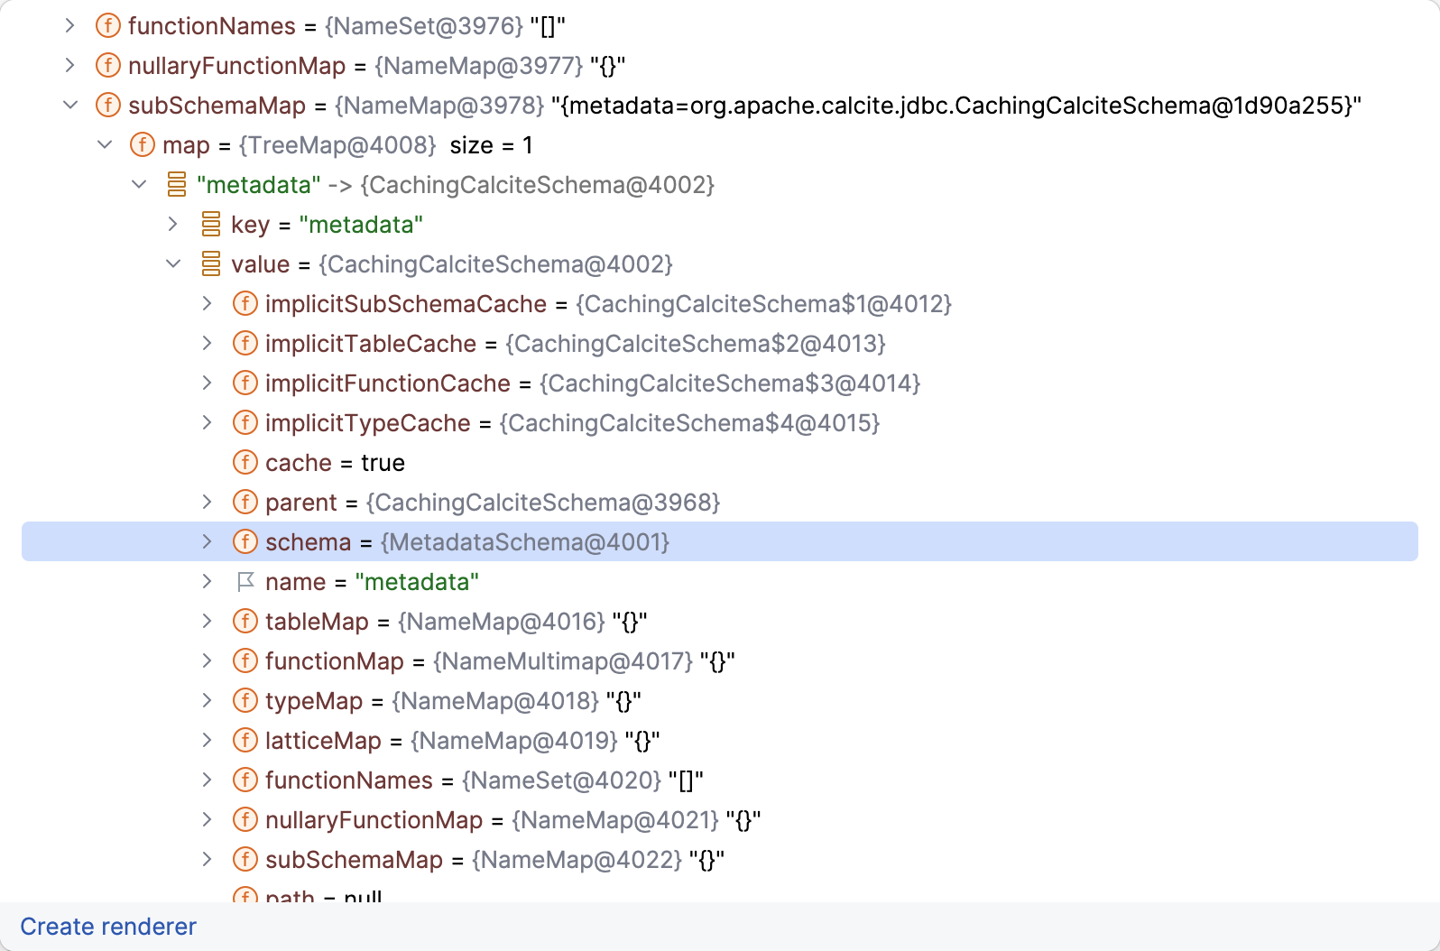The image size is (1440, 951).
Task: Collapse the subSchemaMap NameMap@3978 node
Action: 70,106
